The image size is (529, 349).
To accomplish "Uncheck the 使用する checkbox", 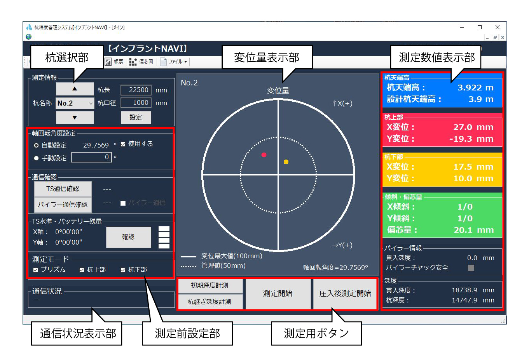I will [123, 144].
